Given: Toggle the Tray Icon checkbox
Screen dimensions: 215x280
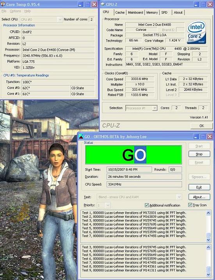Looking at the screenshot, I should [190, 205].
